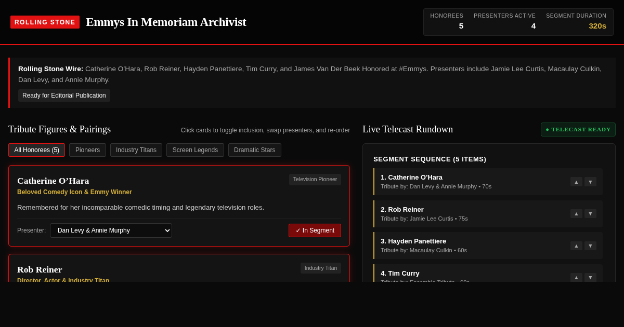The image size is (624, 327).
Task: Move Tim Curry segment up
Action: tap(576, 278)
